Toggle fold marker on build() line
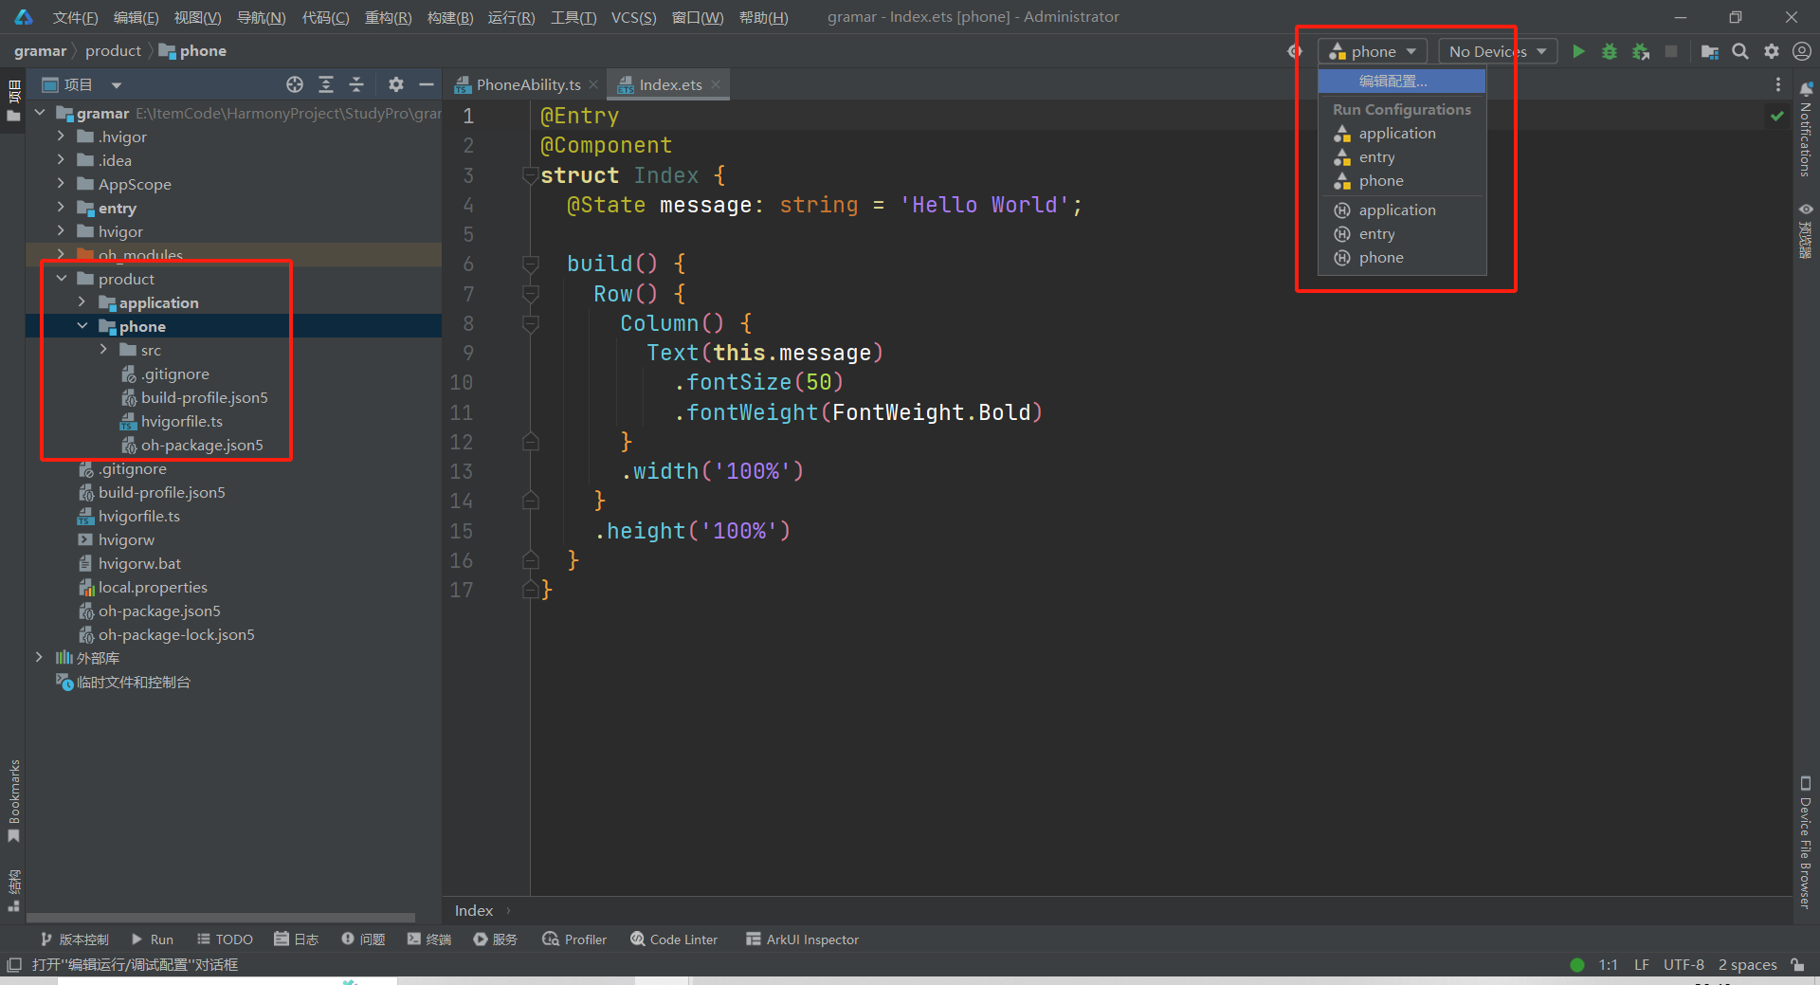 tap(531, 264)
